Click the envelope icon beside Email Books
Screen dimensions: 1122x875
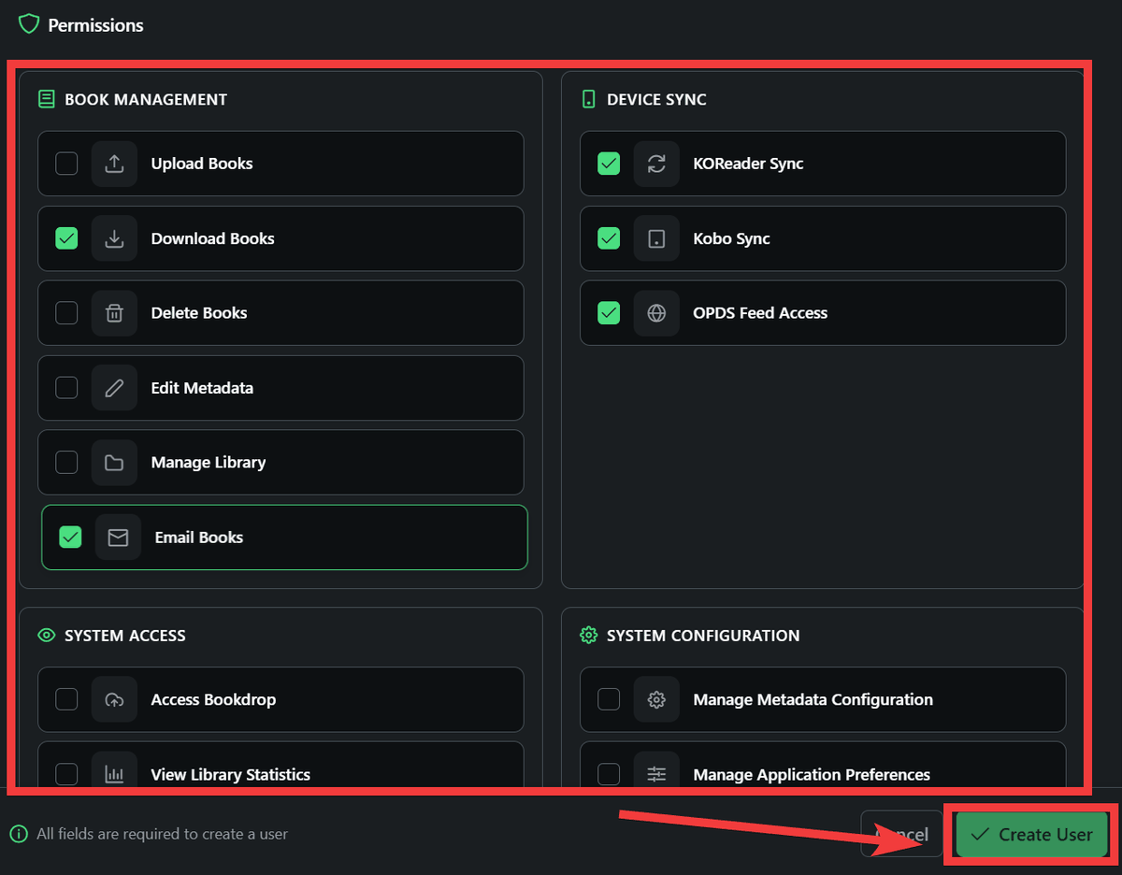coord(118,538)
